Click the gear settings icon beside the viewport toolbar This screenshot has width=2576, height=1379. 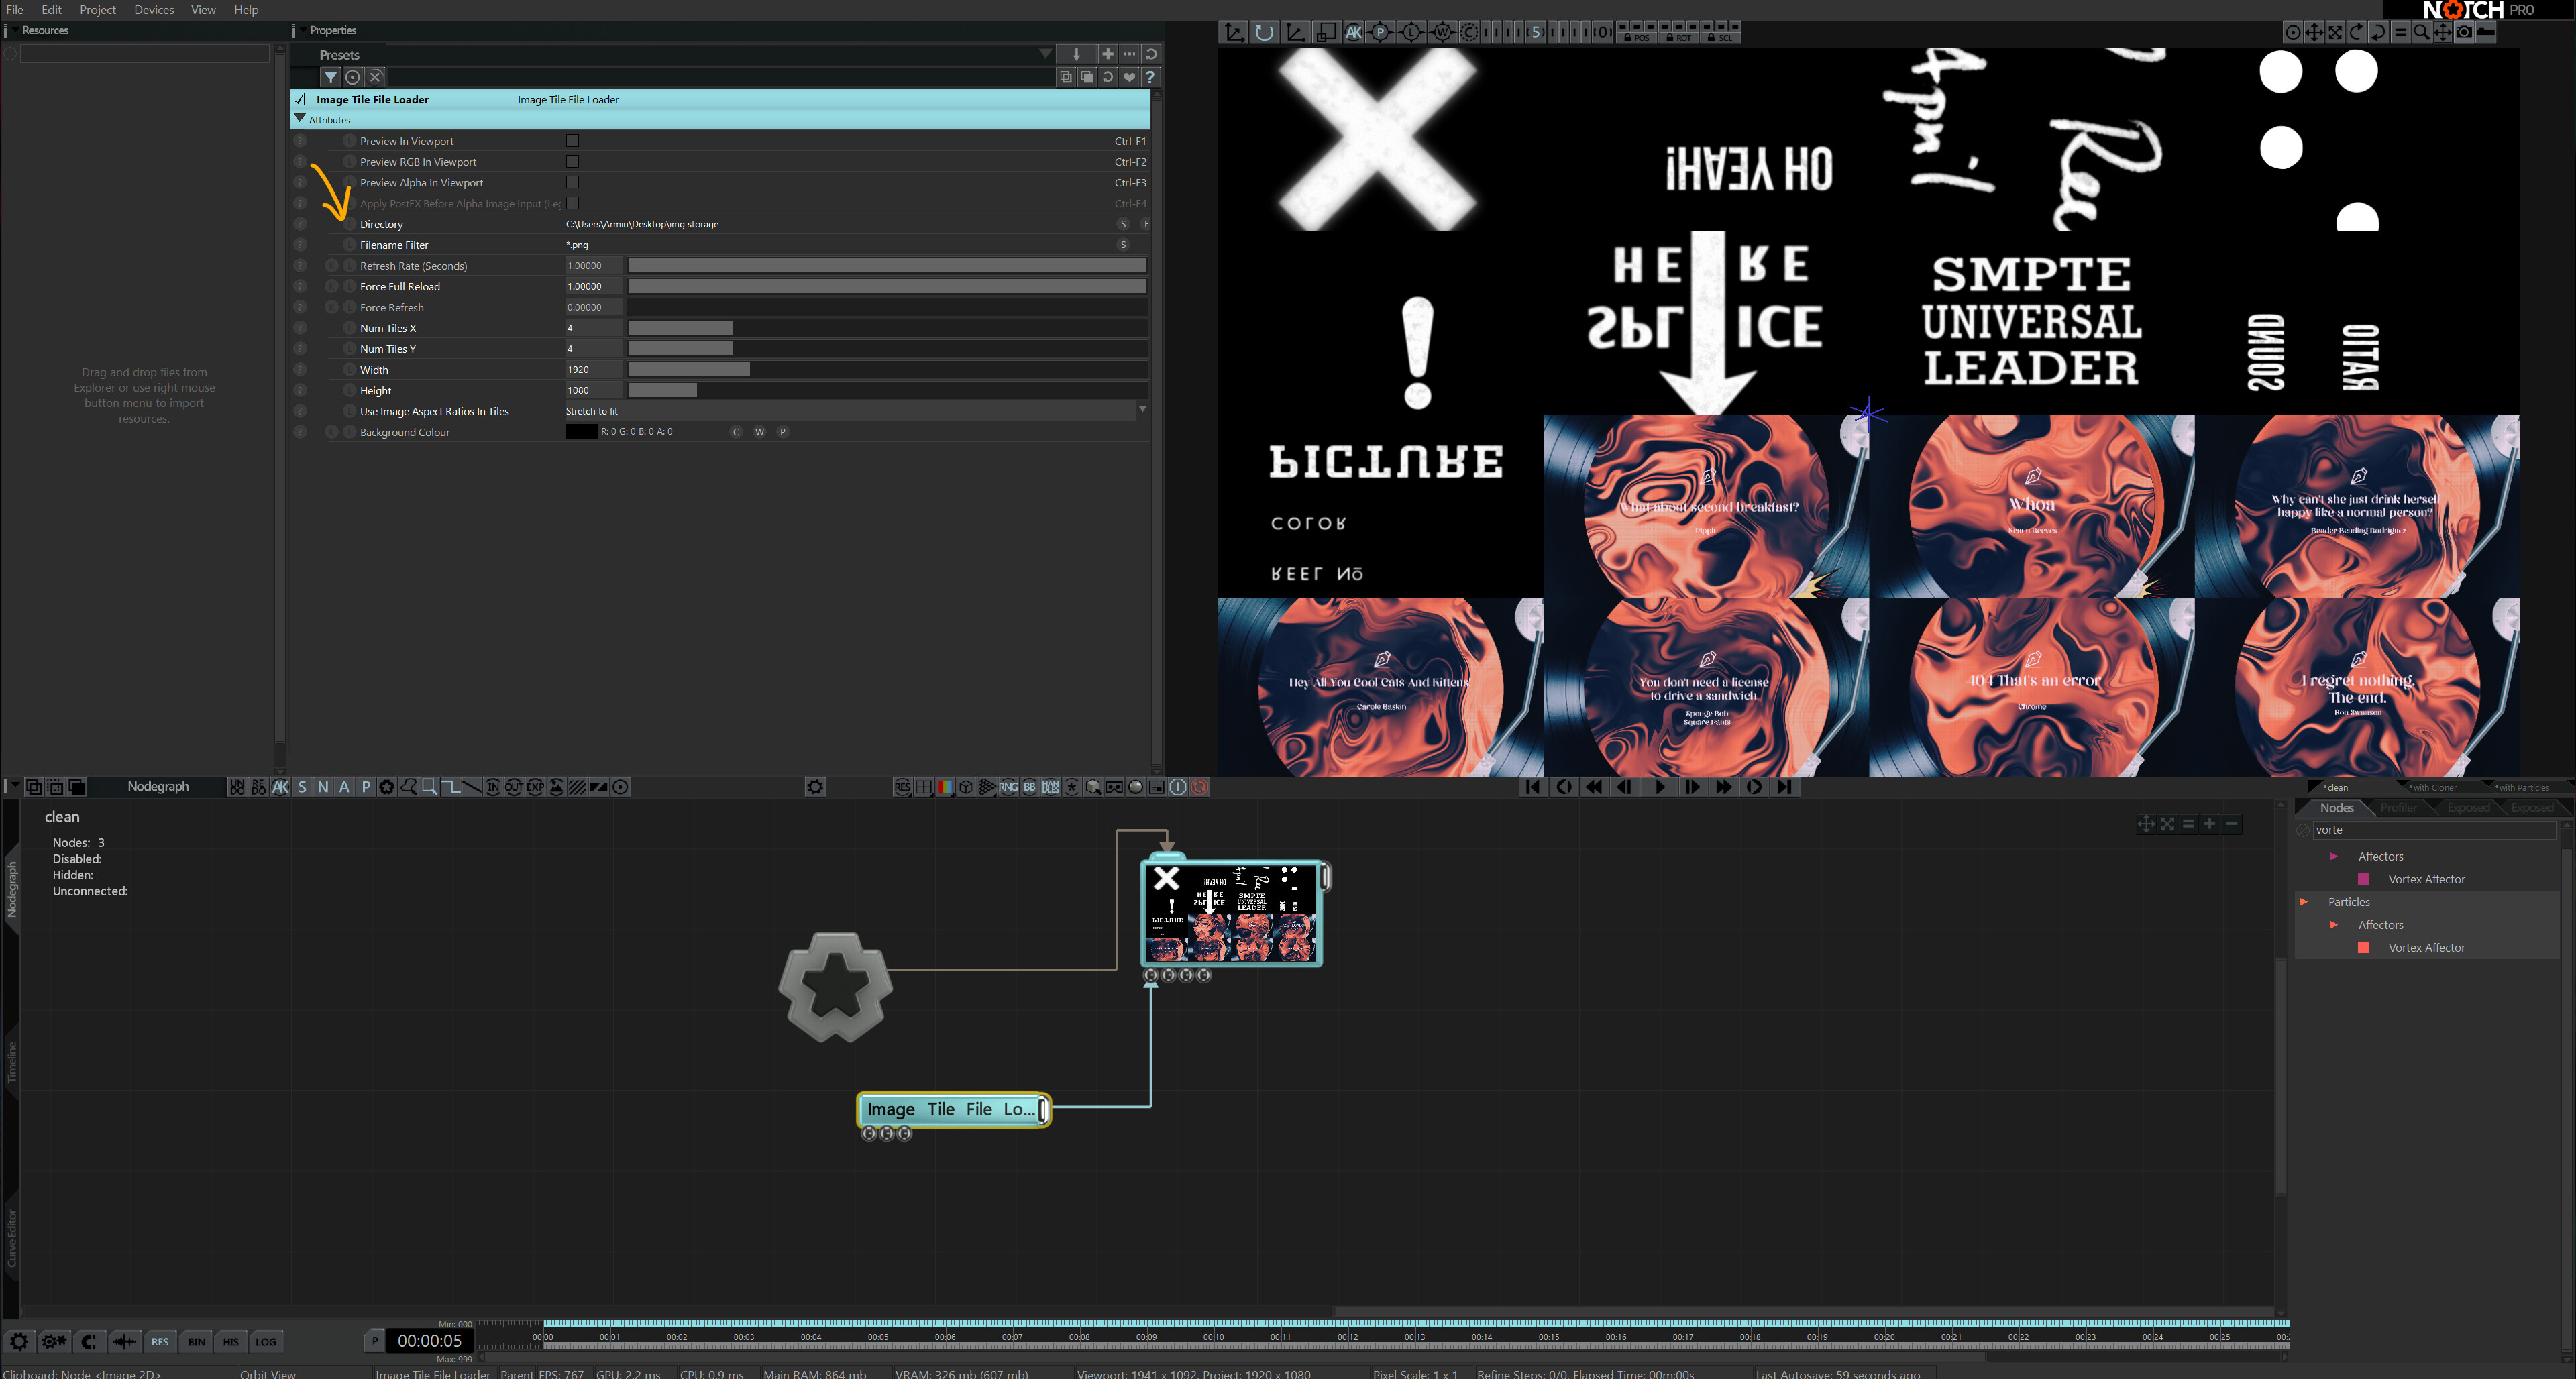point(815,787)
